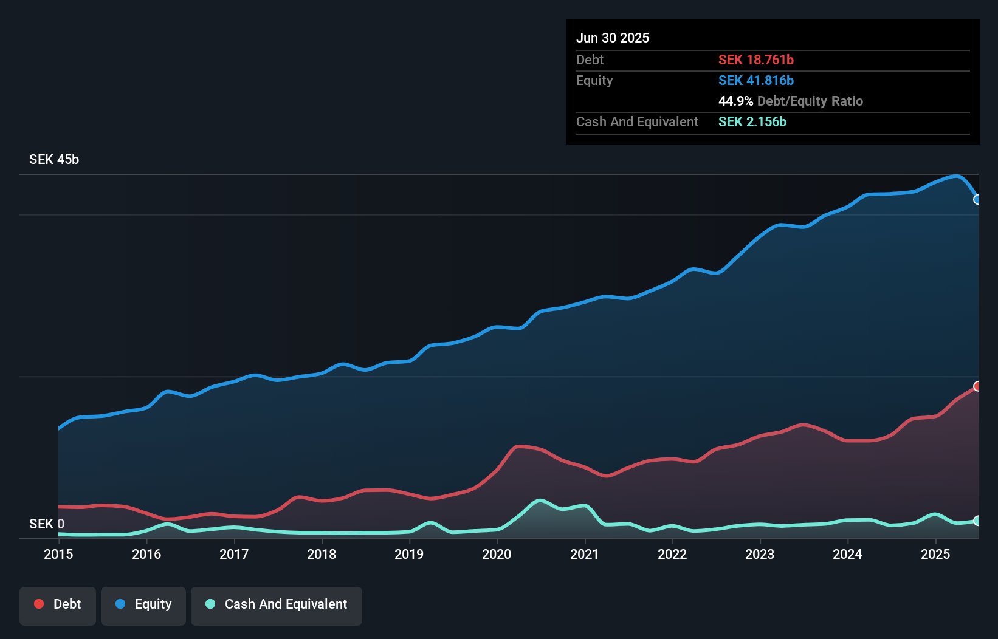Click the SEK 18.761b red debt value
Screen dimensions: 998x639
[756, 60]
